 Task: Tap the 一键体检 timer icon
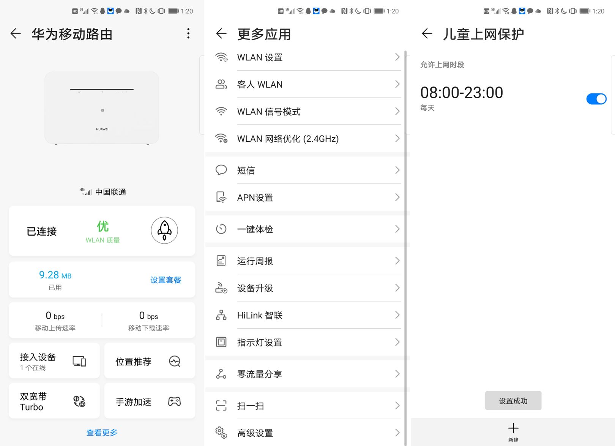point(221,229)
